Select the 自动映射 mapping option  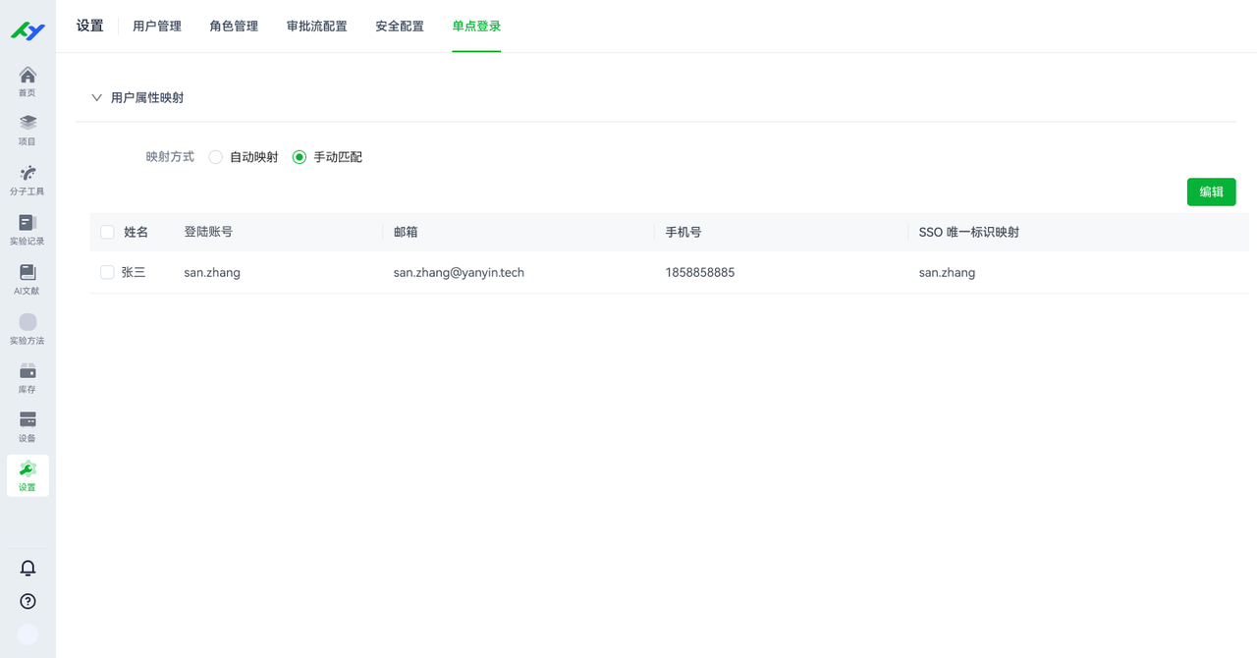click(215, 156)
